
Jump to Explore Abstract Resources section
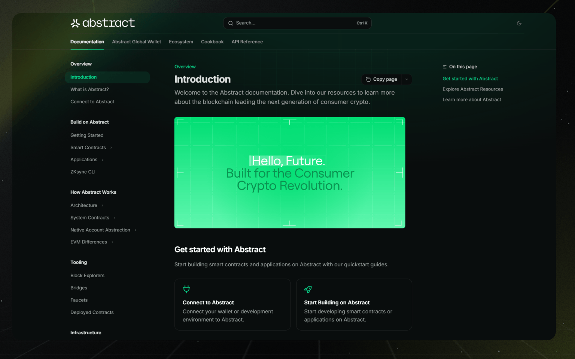click(472, 89)
